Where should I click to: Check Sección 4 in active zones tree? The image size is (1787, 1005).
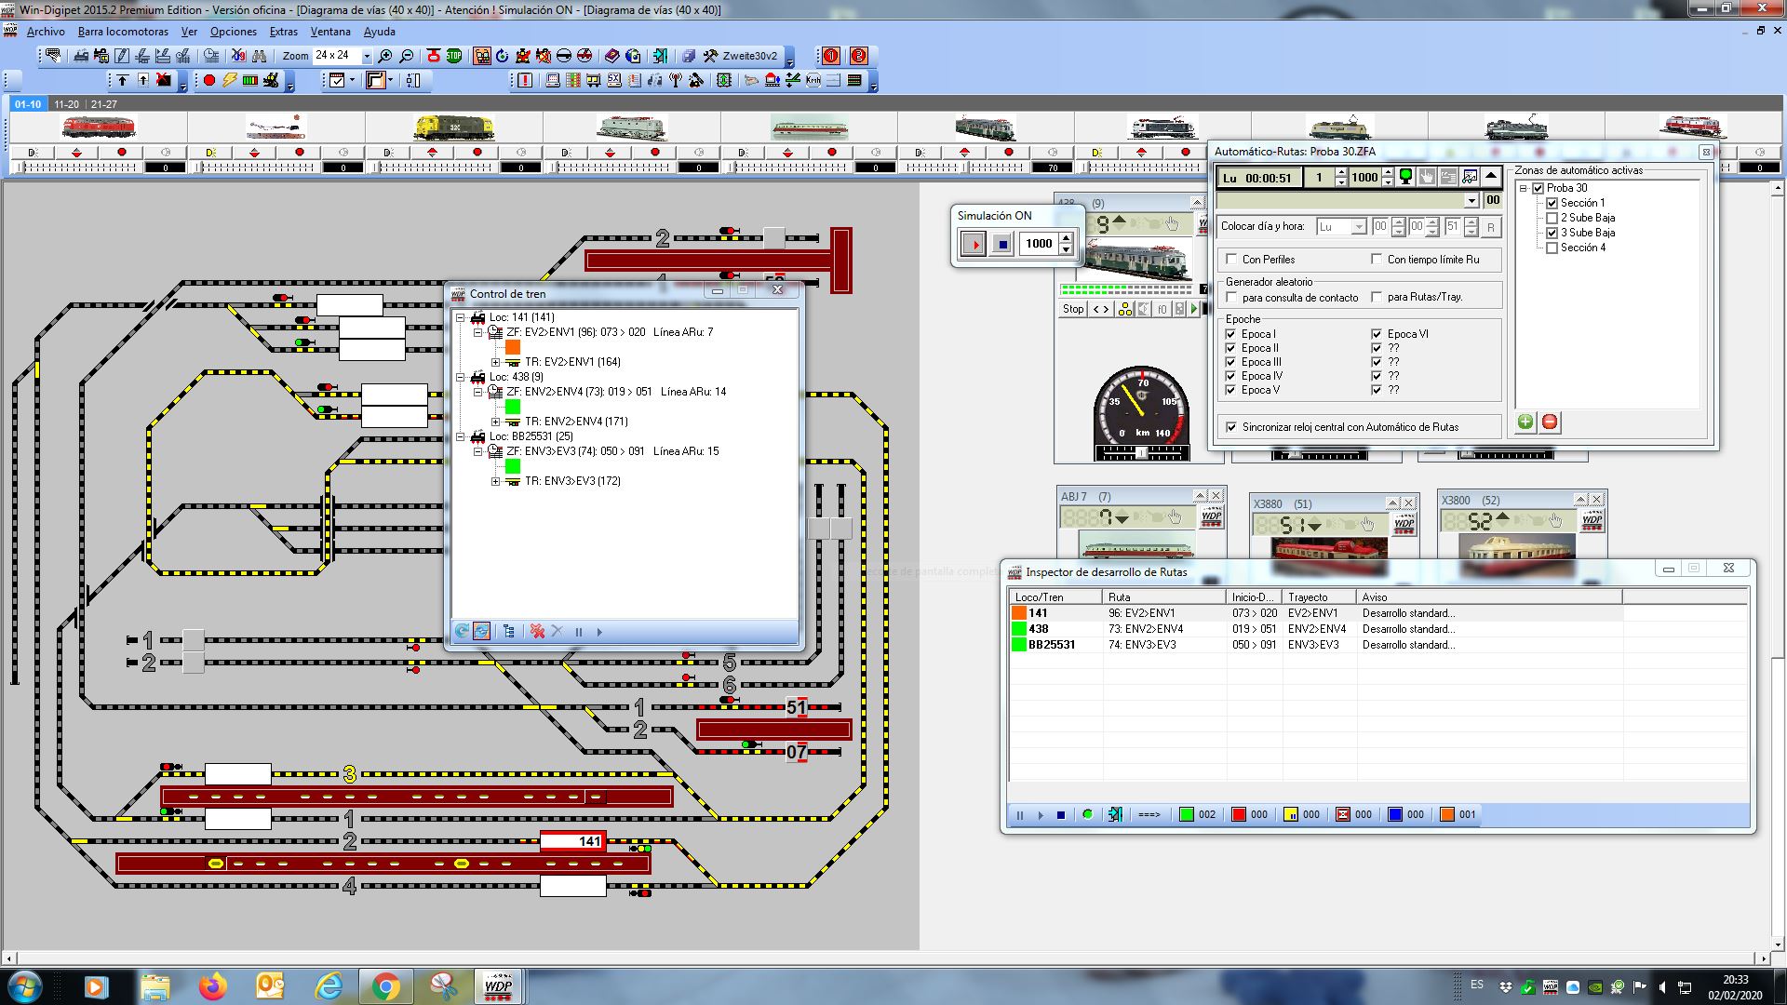coord(1552,248)
